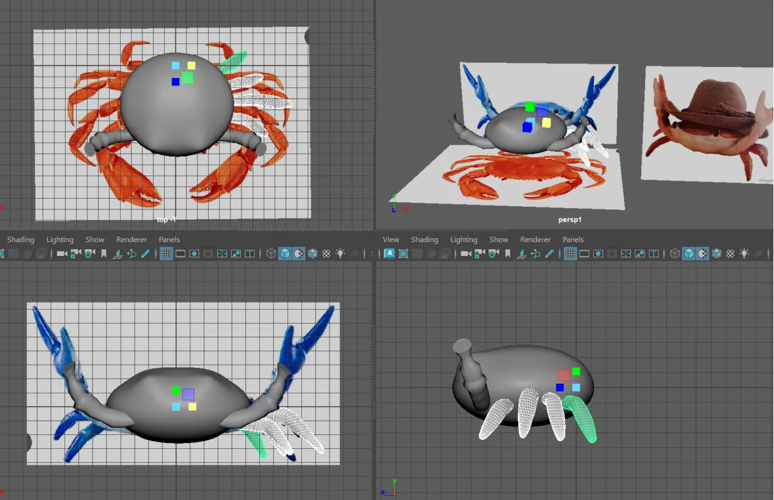Click Smooth Shade All in front-view panel toolbar

tap(284, 254)
